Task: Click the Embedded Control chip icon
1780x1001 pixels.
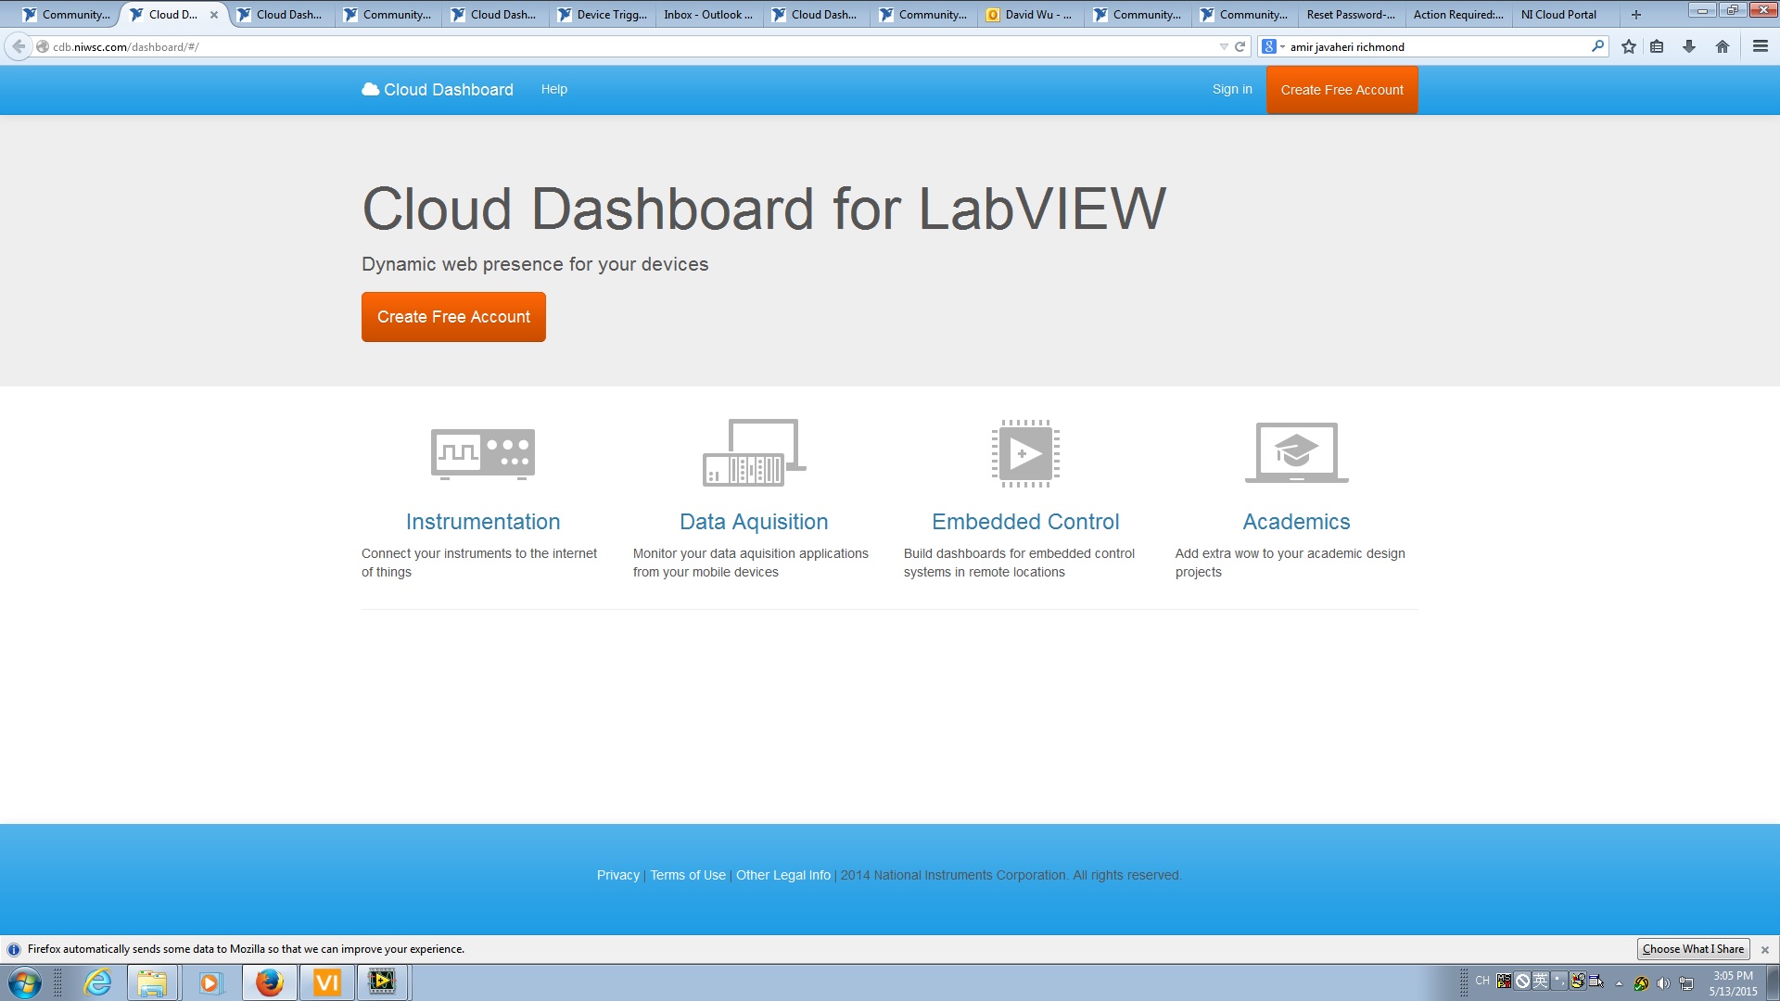Action: coord(1025,453)
